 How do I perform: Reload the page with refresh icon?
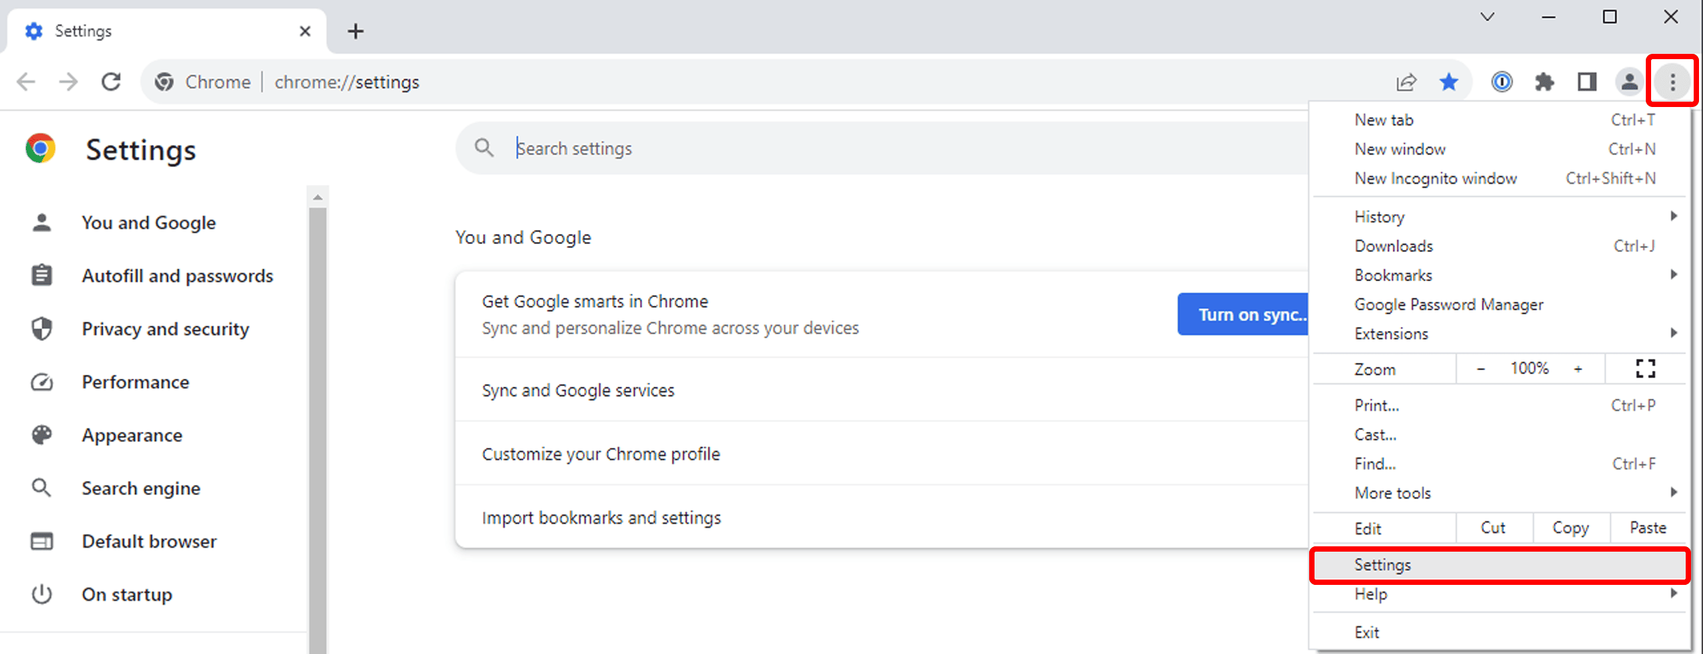(111, 82)
